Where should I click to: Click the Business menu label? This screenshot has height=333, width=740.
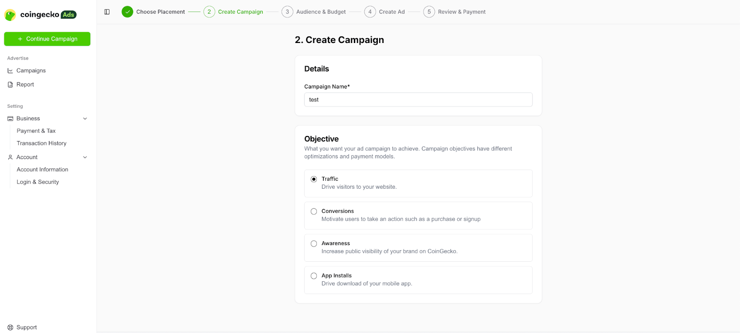[28, 119]
